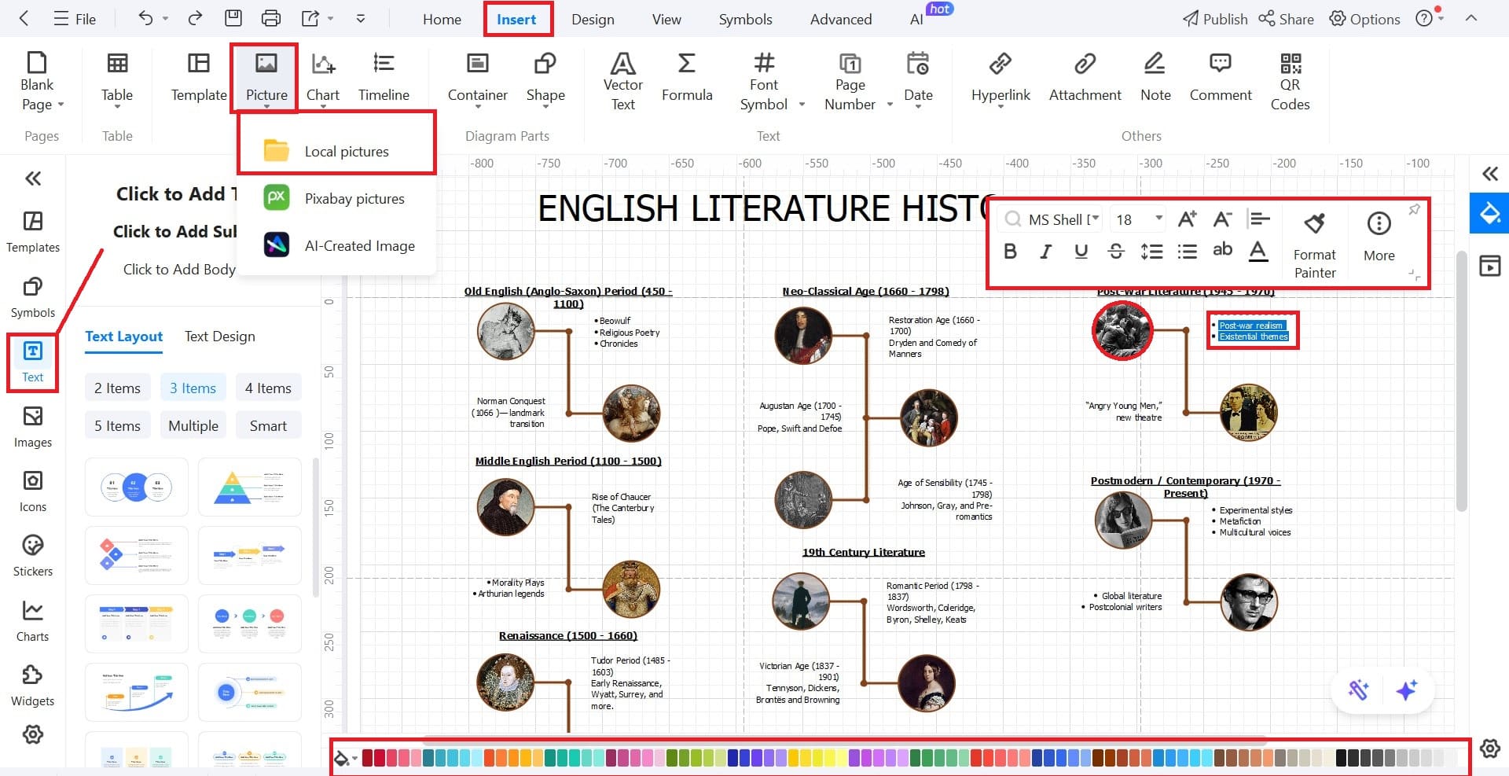Viewport: 1509px width, 776px height.
Task: Switch to the Advanced tab
Action: click(x=840, y=19)
